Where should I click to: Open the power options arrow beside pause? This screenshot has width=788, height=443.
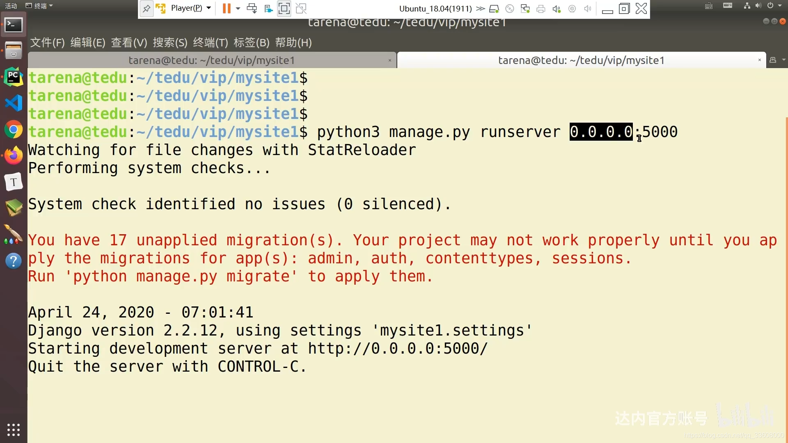point(238,9)
